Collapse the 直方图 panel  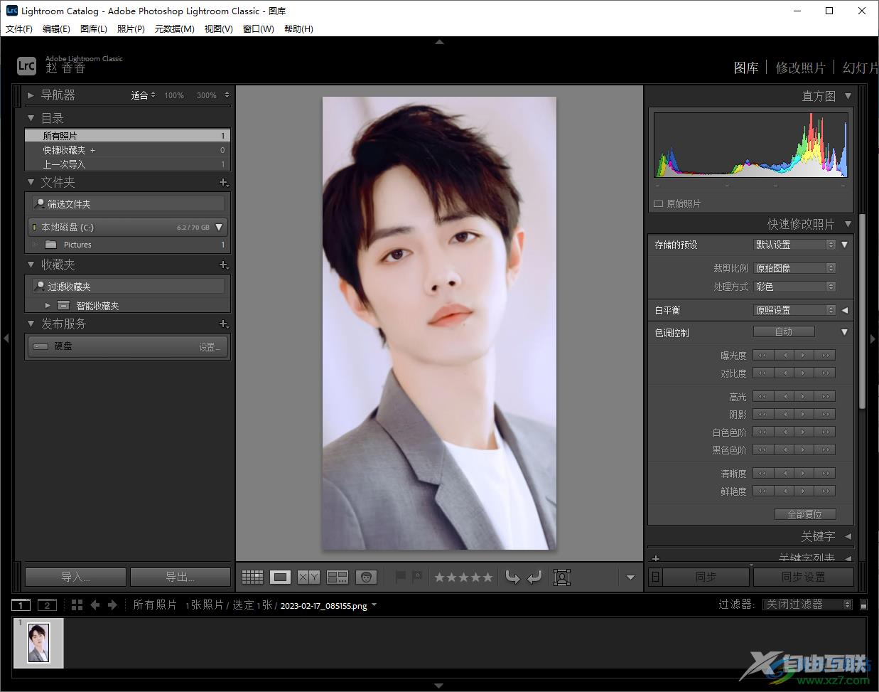(848, 96)
